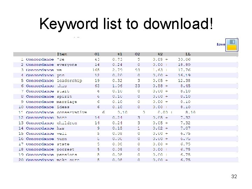Open Concordance link for ideas
This screenshot has width=252, height=189.
pos(40,107)
